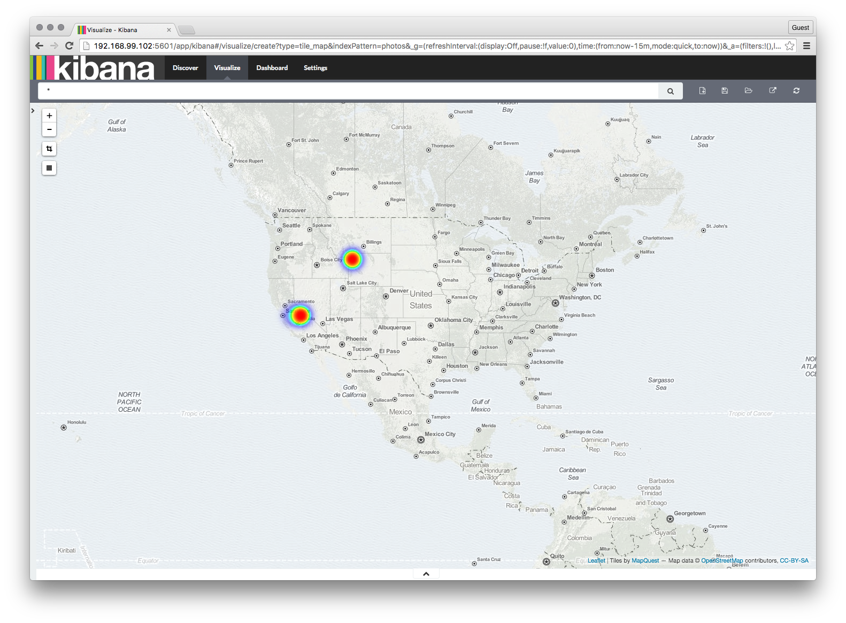Image resolution: width=846 pixels, height=623 pixels.
Task: Click the Chicago label on the map
Action: point(504,275)
